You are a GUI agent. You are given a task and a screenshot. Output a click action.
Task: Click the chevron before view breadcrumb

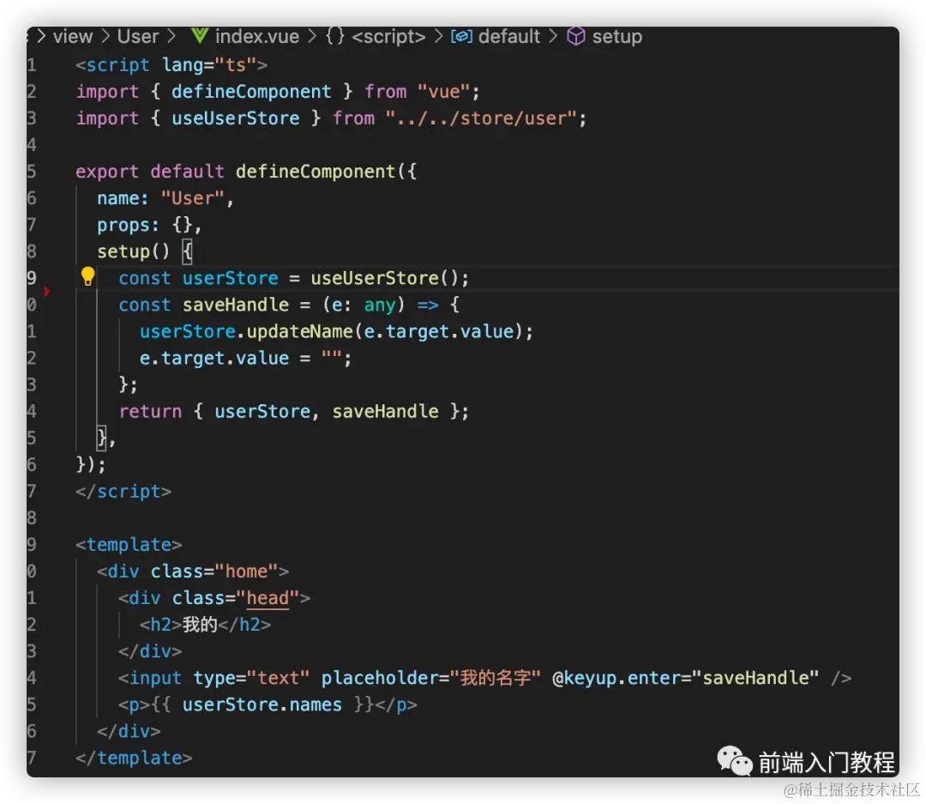click(41, 37)
